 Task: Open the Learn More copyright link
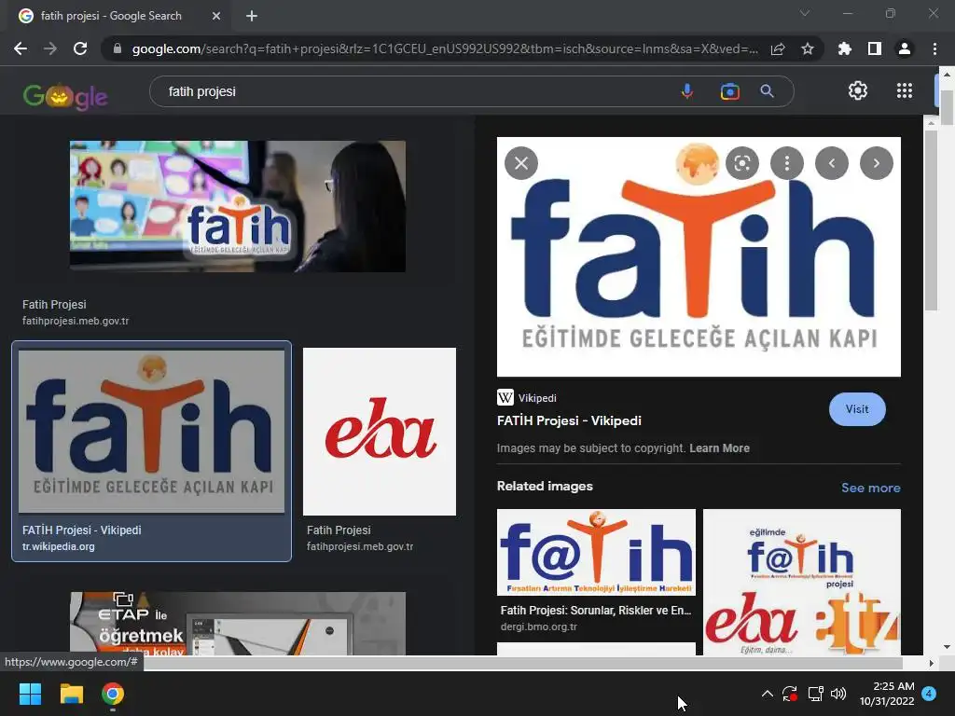point(719,448)
